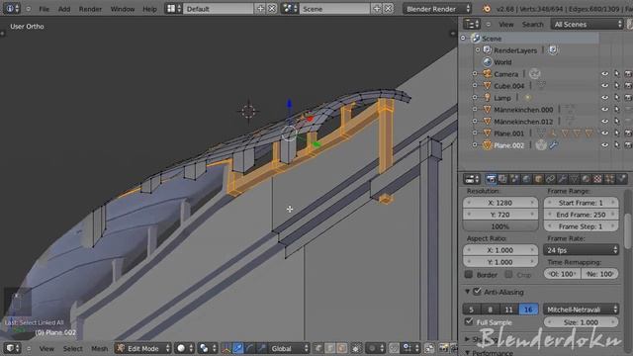
Task: Open the Render properties tab icon
Action: tap(491, 179)
